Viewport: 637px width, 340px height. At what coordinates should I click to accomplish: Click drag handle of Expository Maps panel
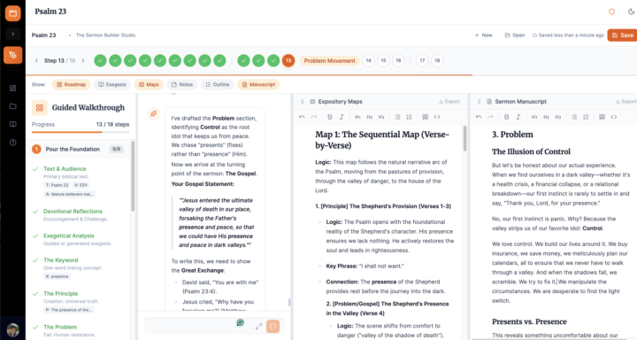302,102
